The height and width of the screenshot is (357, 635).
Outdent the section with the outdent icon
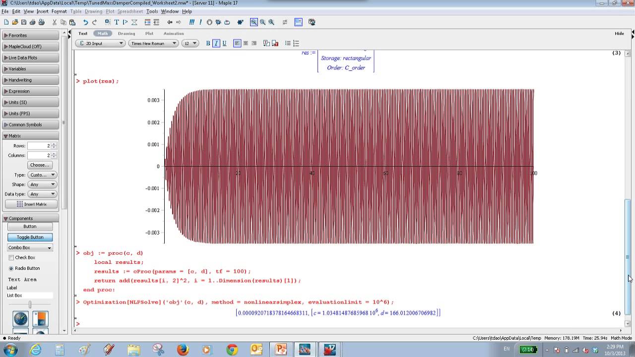tap(156, 22)
